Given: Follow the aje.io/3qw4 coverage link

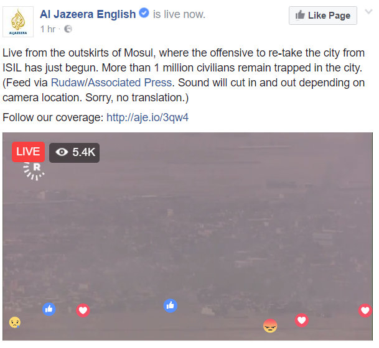Looking at the screenshot, I should (x=147, y=117).
